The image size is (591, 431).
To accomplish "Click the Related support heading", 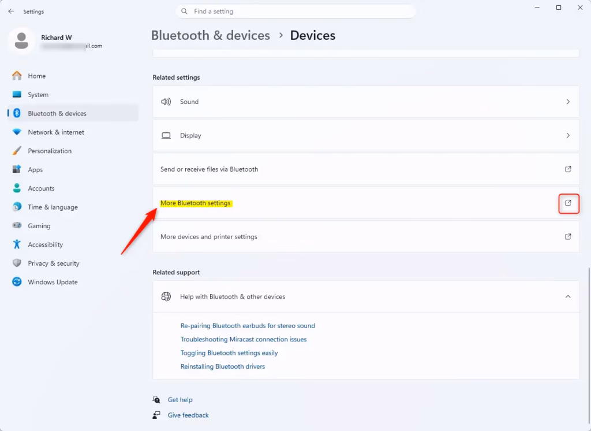I will click(x=176, y=272).
